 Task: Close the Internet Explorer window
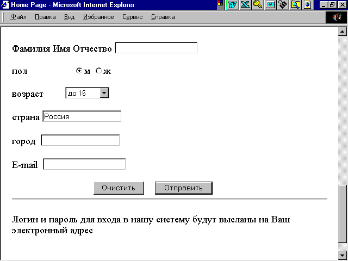(342, 5)
